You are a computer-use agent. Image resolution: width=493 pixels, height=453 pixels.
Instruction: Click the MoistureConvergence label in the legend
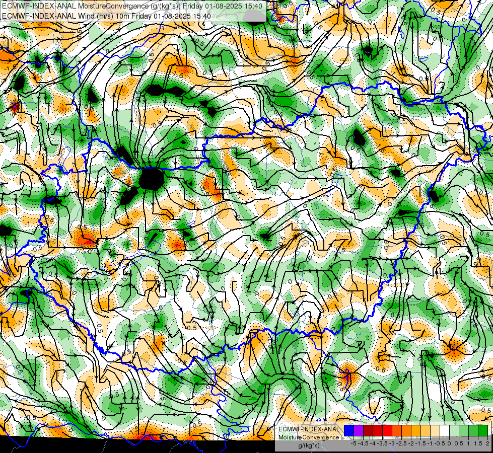[x=309, y=437]
